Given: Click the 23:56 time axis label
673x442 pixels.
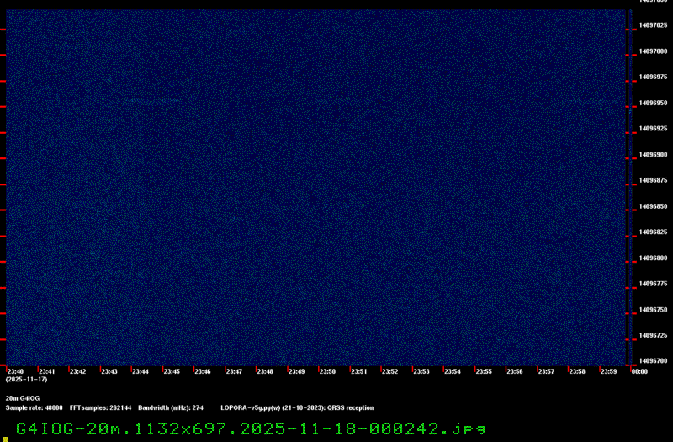Looking at the screenshot, I should [515, 371].
